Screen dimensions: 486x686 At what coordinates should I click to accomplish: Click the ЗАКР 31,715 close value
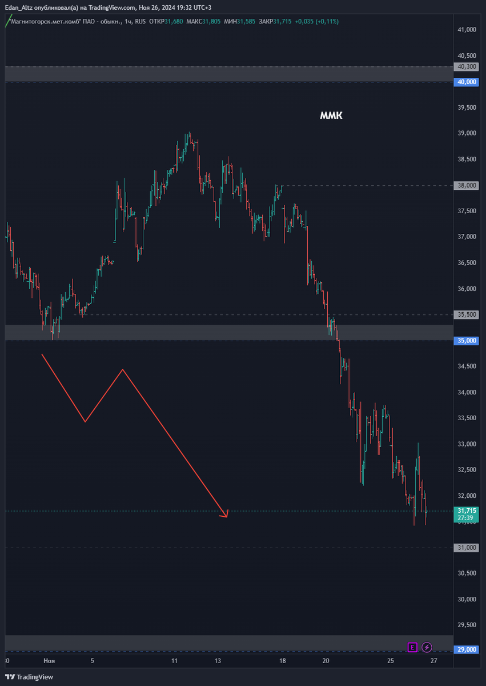click(275, 21)
